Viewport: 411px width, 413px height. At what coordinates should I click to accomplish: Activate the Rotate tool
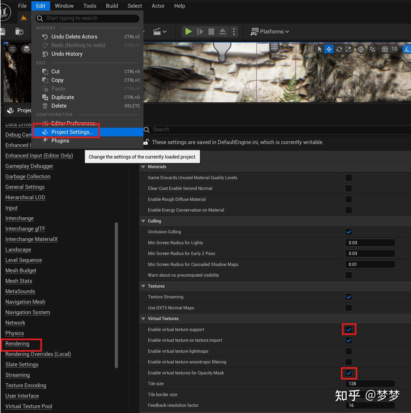(339, 49)
